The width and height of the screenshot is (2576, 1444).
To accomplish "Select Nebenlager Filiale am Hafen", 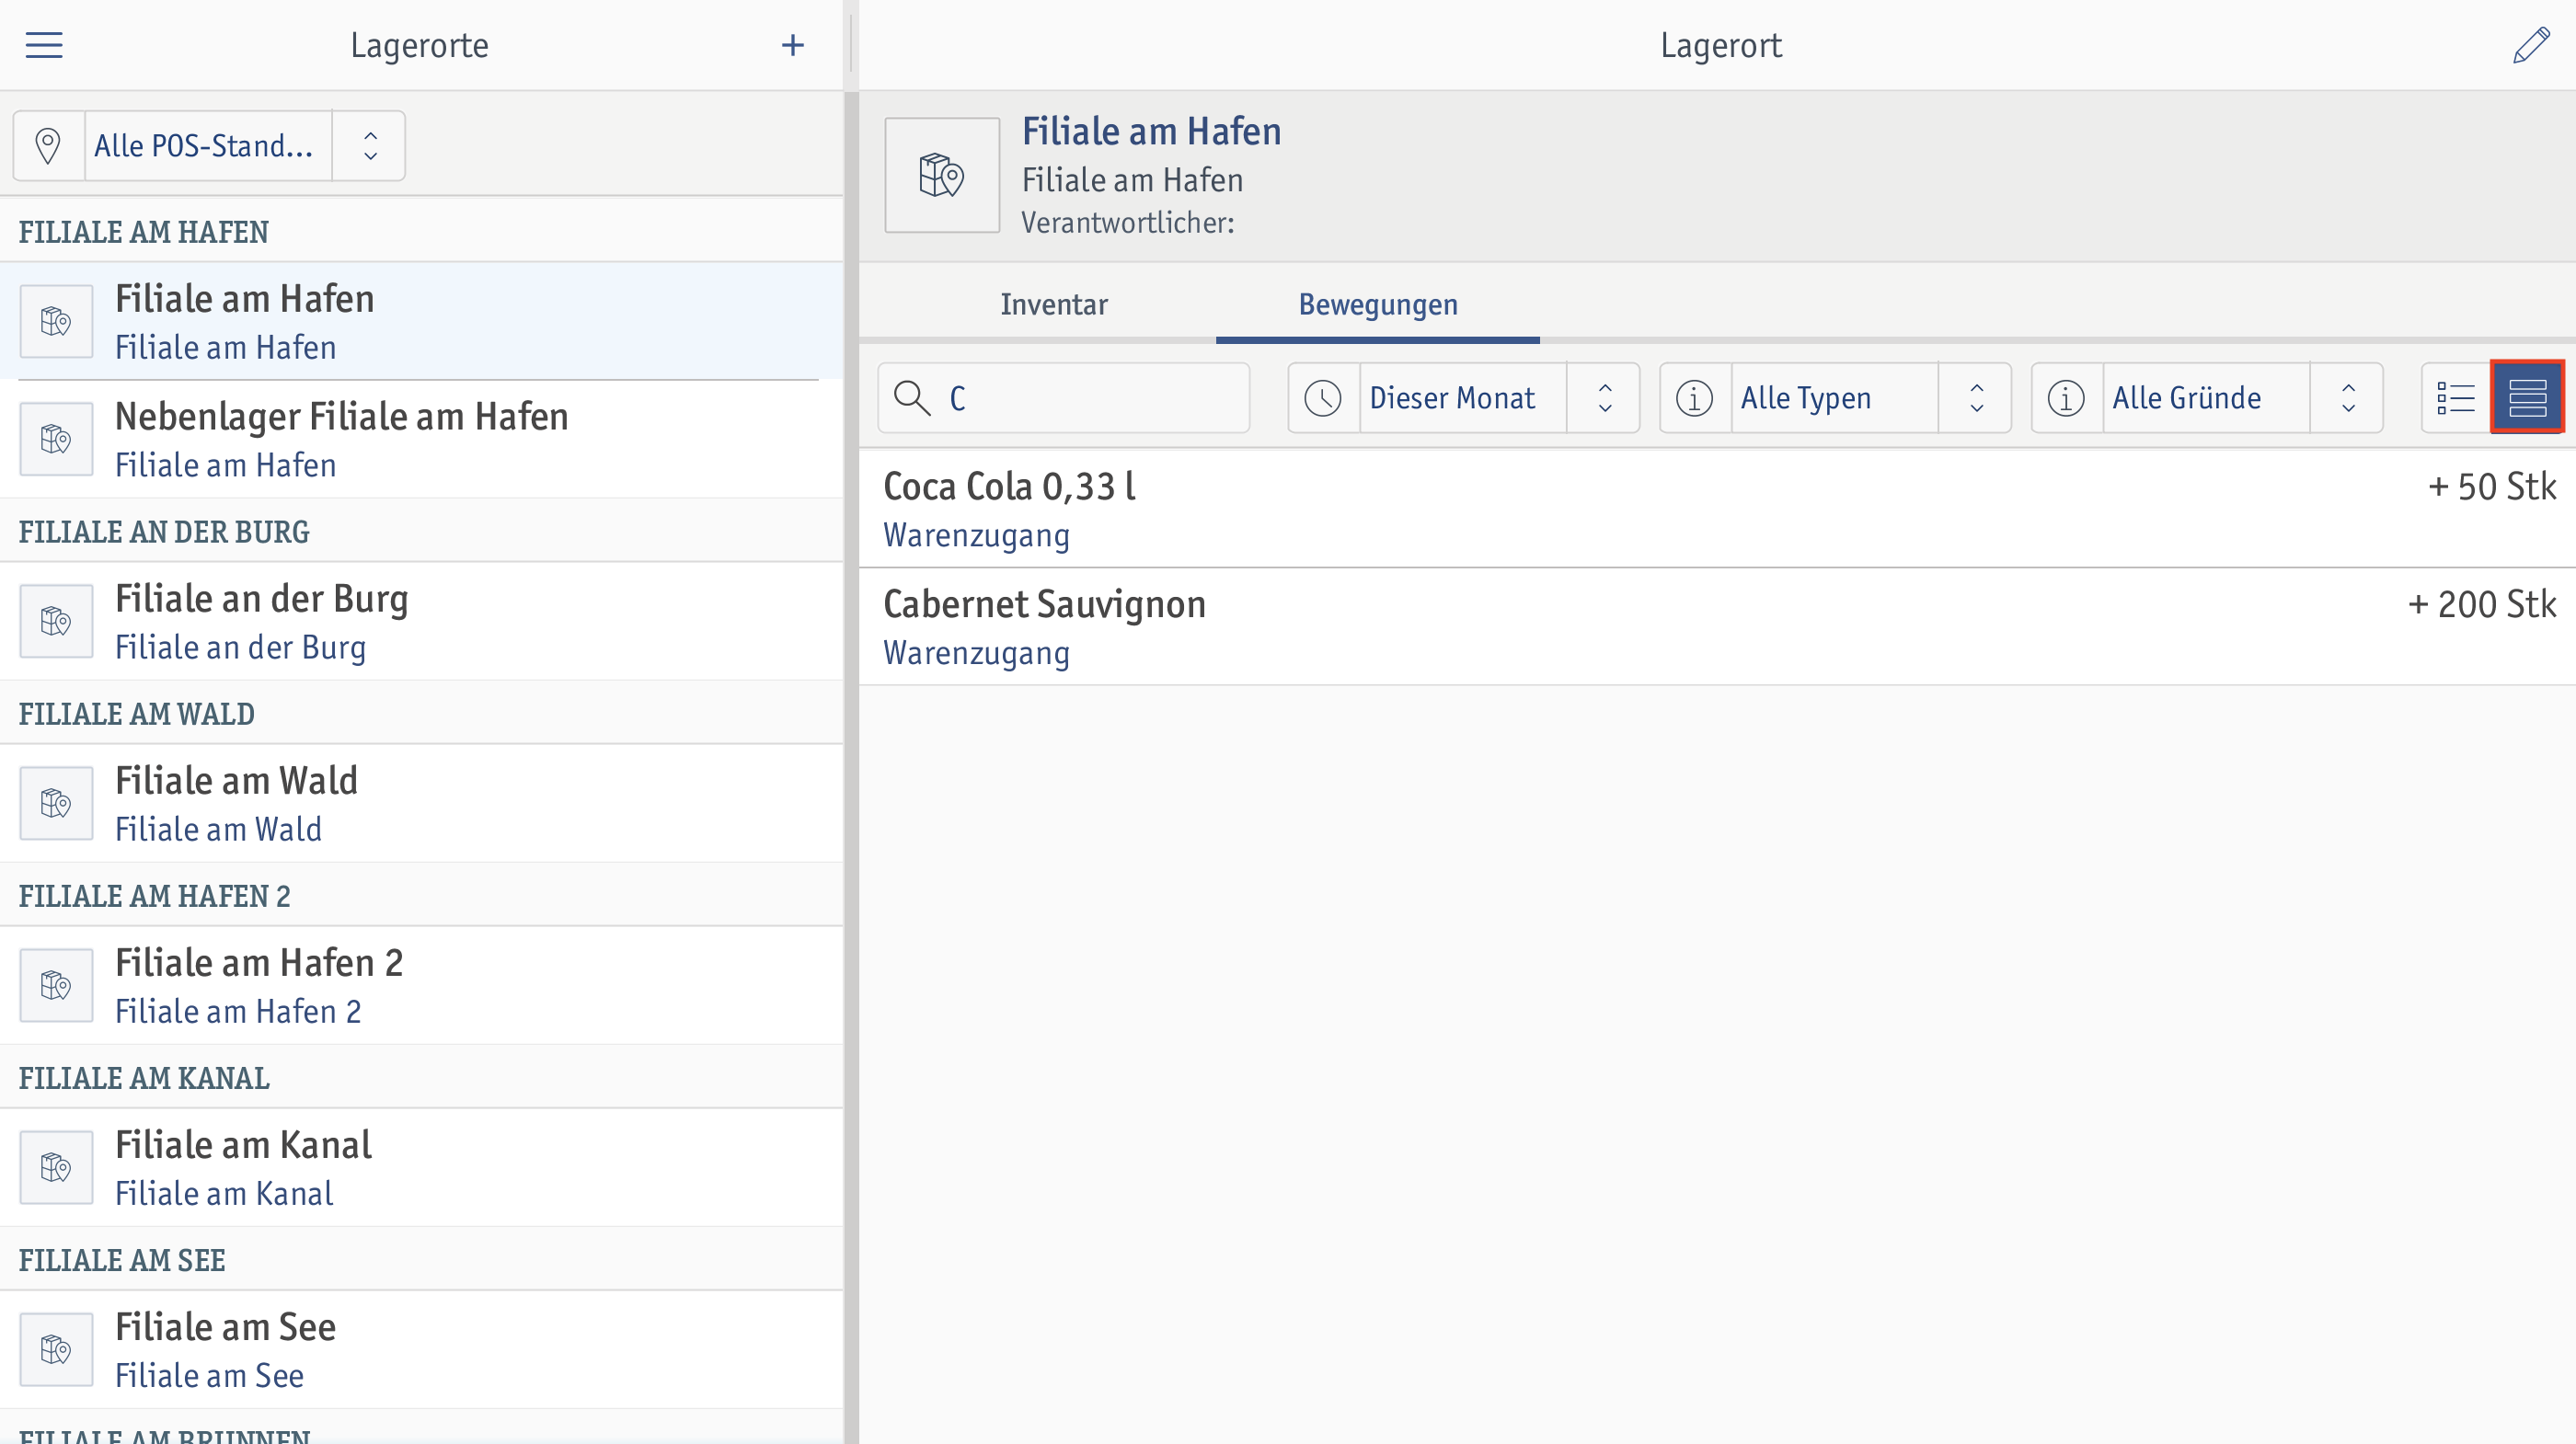I will pyautogui.click(x=420, y=439).
